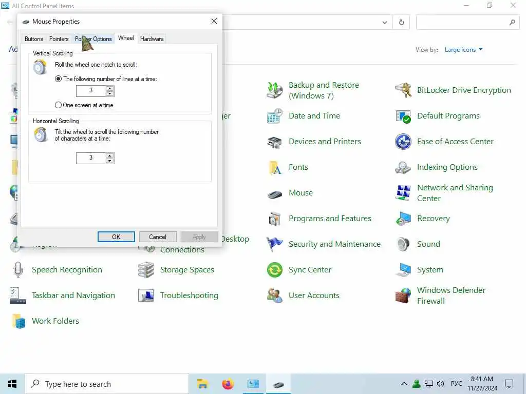Refresh the Control Panel view
526x394 pixels.
click(x=401, y=23)
